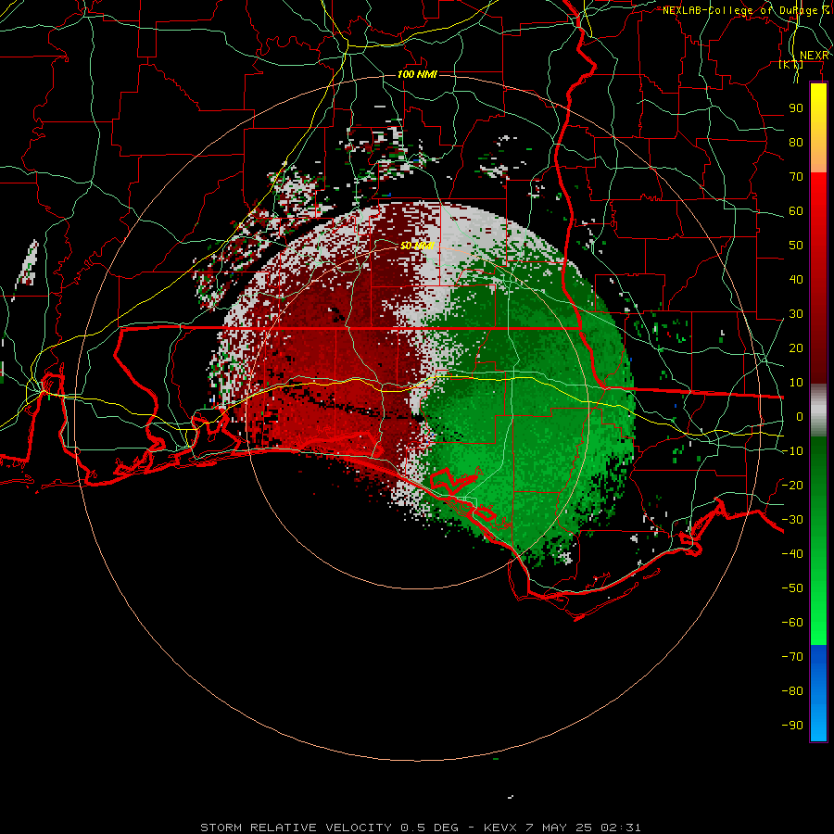Click the -40 value on the colorbar

pos(792,554)
